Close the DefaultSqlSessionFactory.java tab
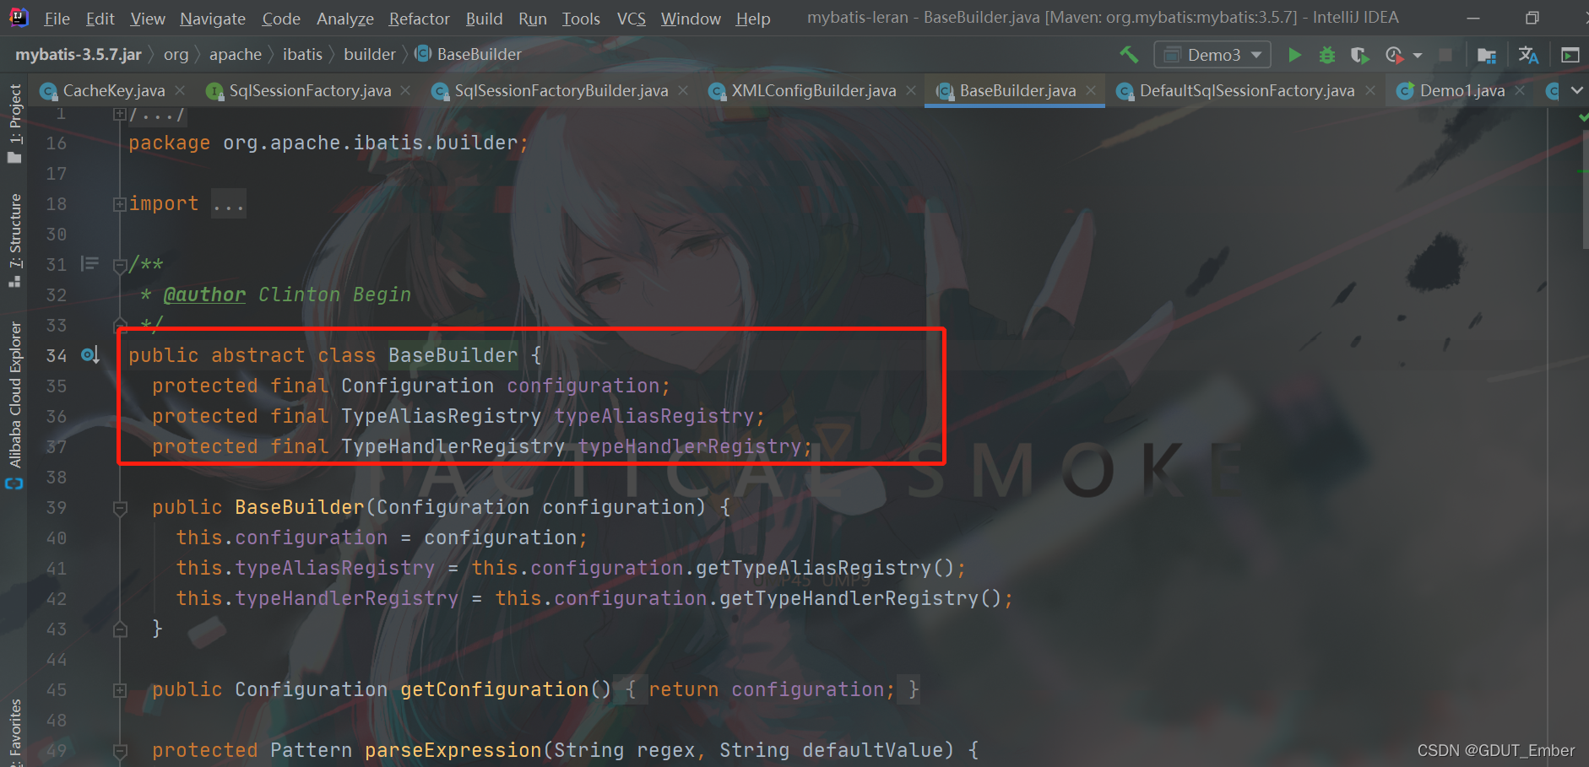The height and width of the screenshot is (767, 1589). (1369, 90)
